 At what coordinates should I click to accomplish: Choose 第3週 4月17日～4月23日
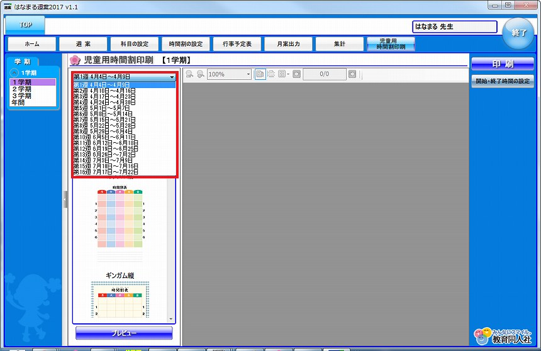pyautogui.click(x=124, y=97)
